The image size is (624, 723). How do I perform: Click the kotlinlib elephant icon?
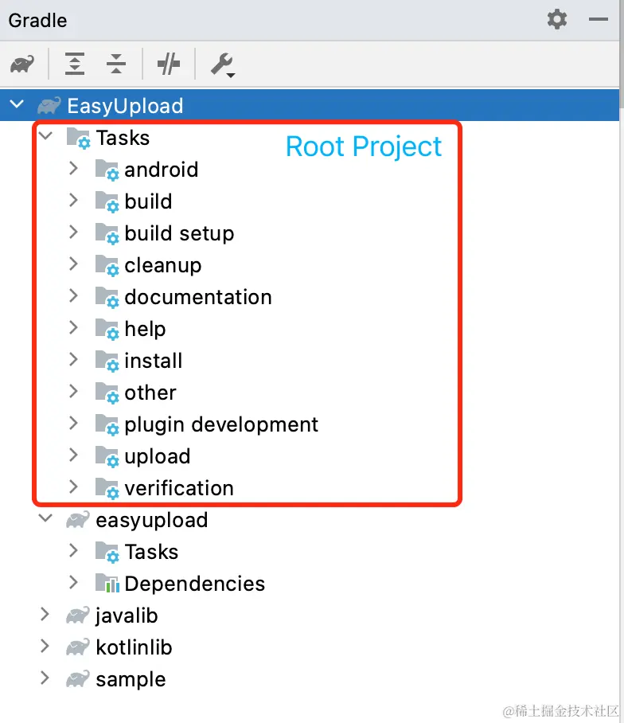(x=78, y=647)
